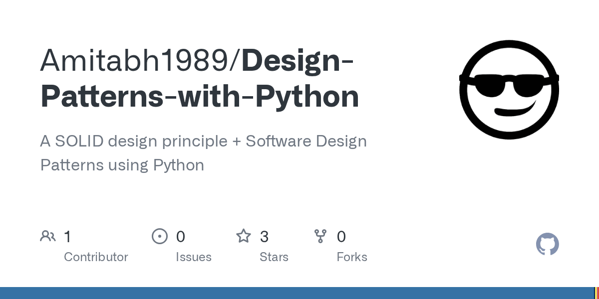
Task: Open the GitHub octocat logo
Action: pyautogui.click(x=548, y=244)
